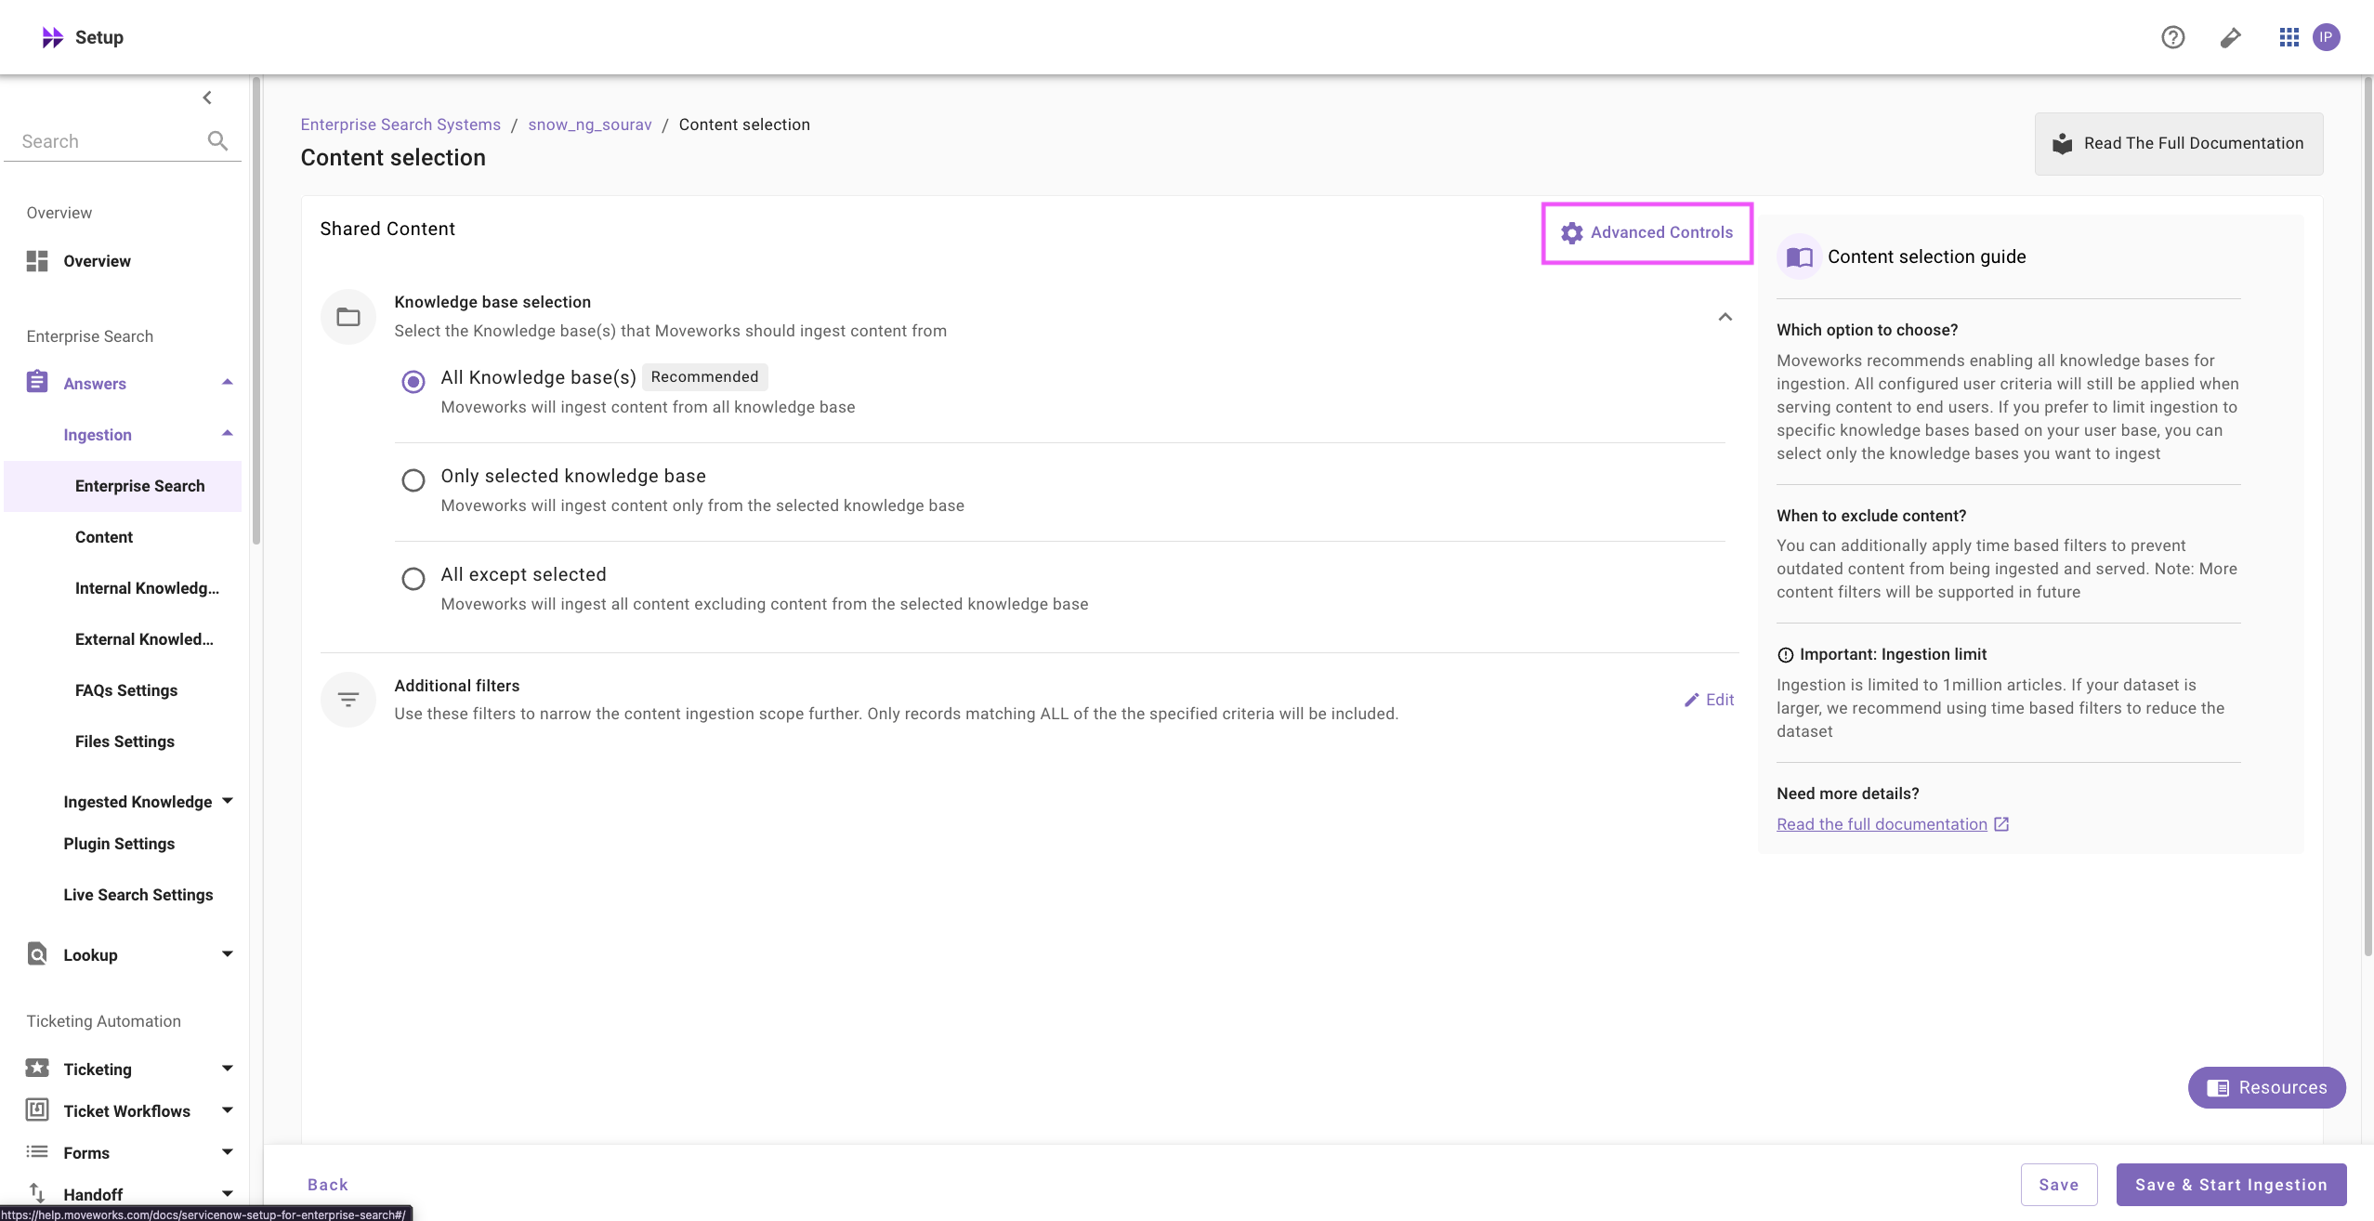Open FAQs Settings in sidebar
Image resolution: width=2374 pixels, height=1221 pixels.
tap(126, 690)
